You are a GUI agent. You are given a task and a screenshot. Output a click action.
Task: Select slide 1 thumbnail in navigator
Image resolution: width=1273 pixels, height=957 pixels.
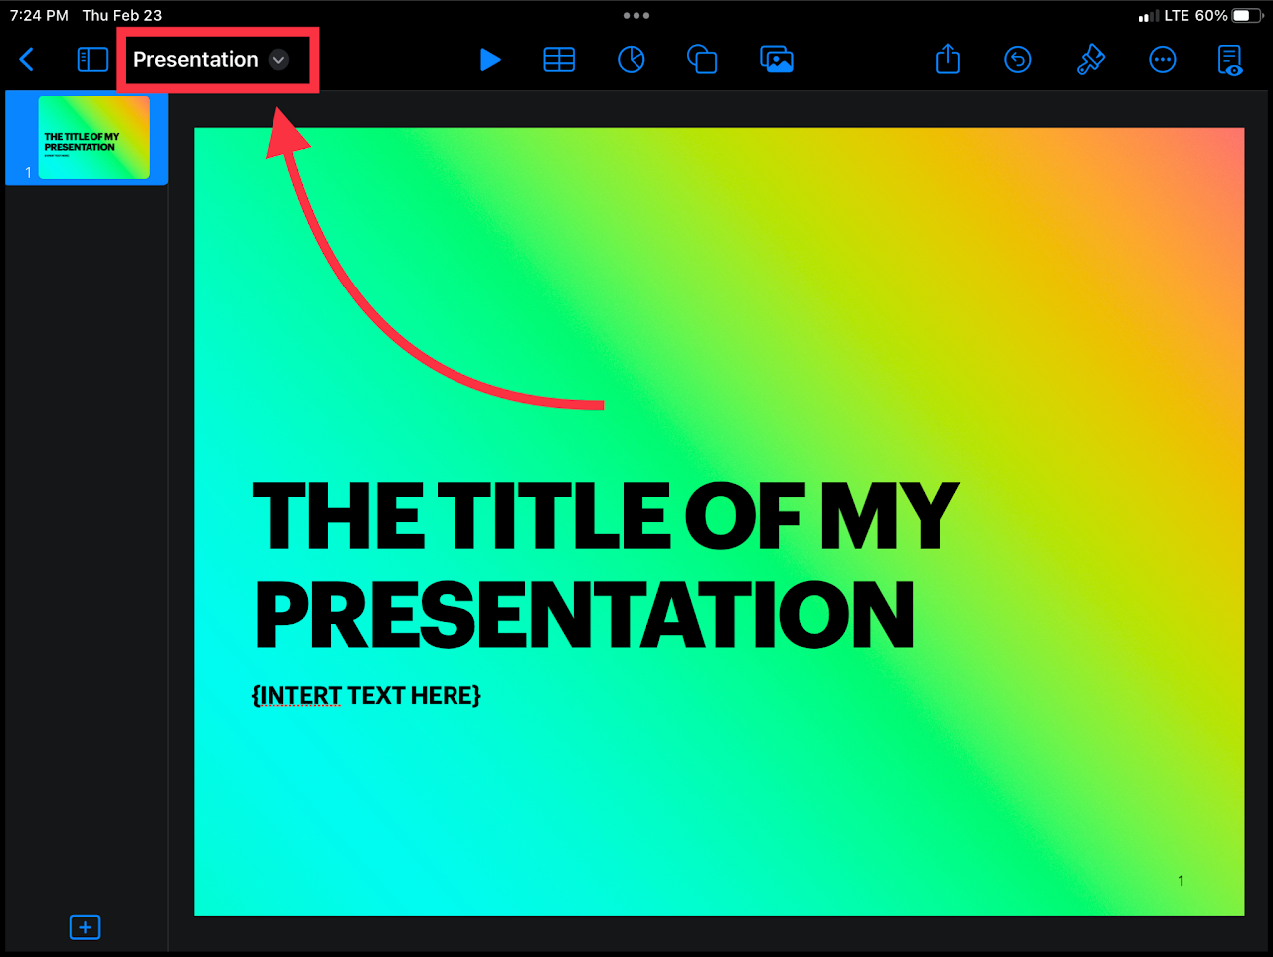(94, 137)
